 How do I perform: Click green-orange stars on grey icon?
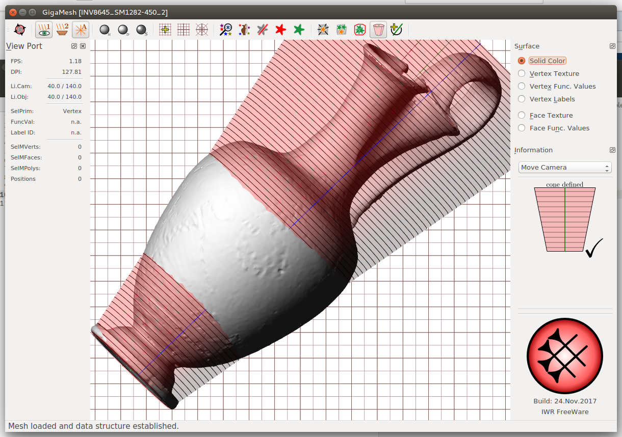coord(341,30)
